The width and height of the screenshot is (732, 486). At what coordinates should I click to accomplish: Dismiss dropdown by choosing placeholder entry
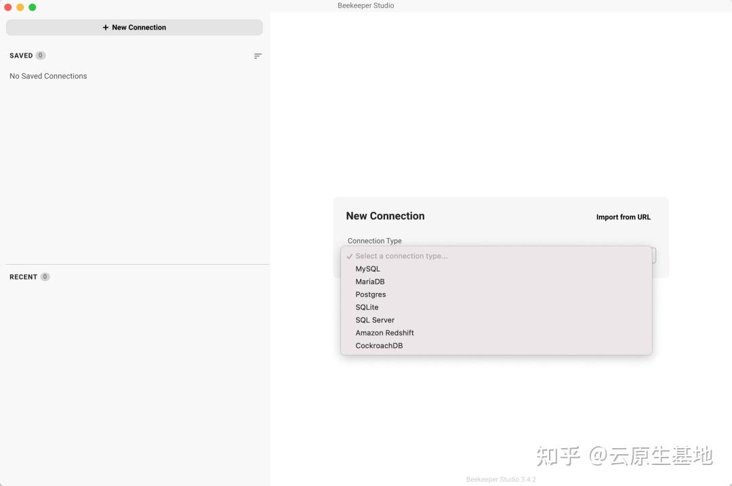click(401, 256)
